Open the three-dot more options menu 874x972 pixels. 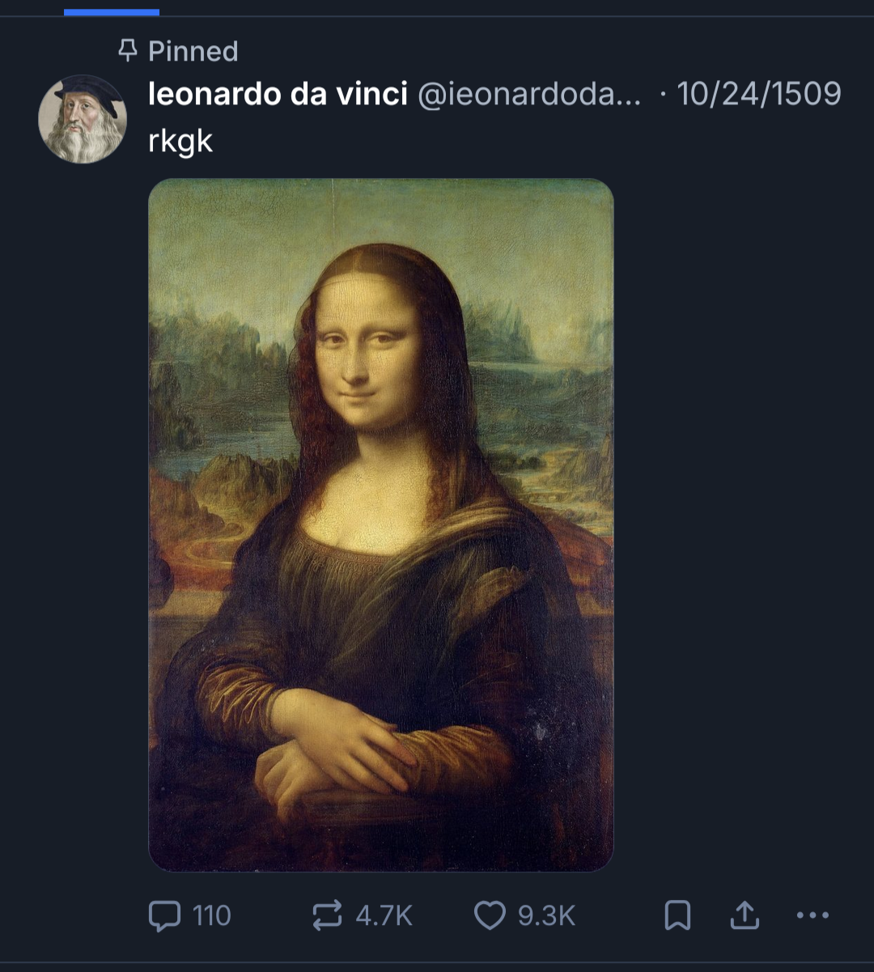click(812, 915)
